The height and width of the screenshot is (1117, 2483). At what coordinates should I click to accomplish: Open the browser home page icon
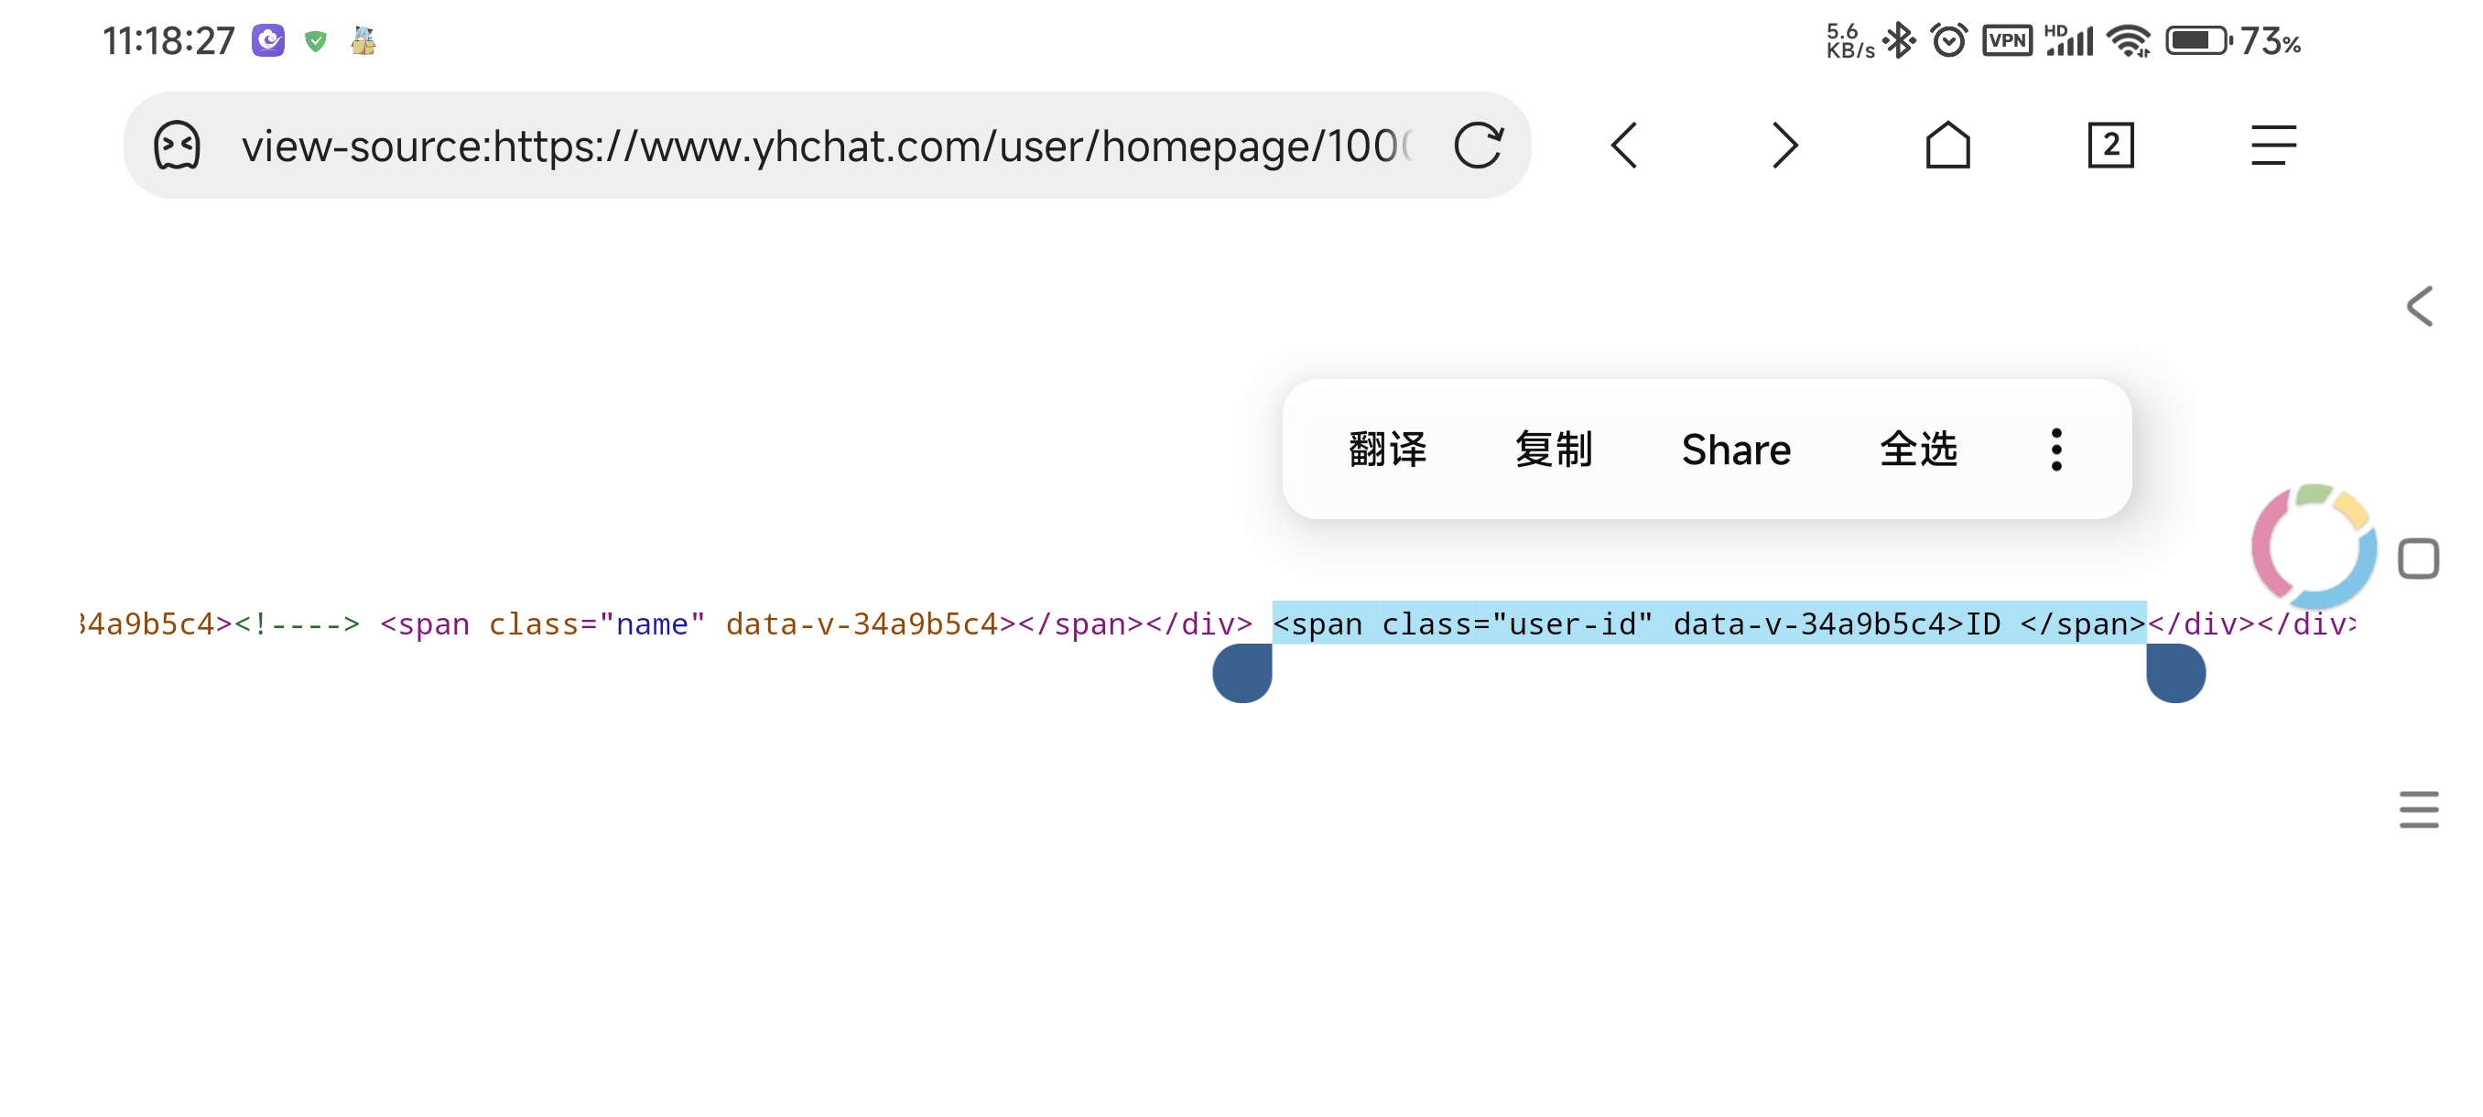(x=1948, y=145)
